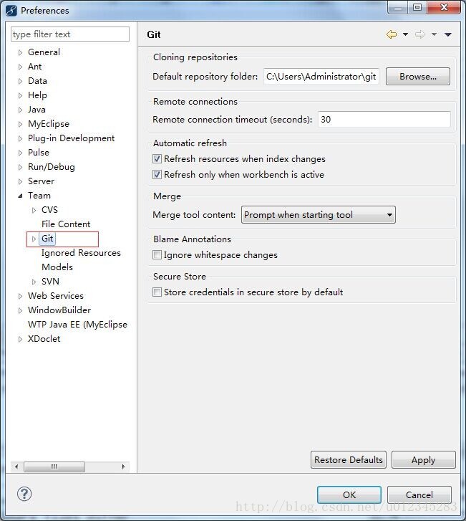Expand the WindowBuilder node arrow
The image size is (466, 521).
(x=20, y=310)
